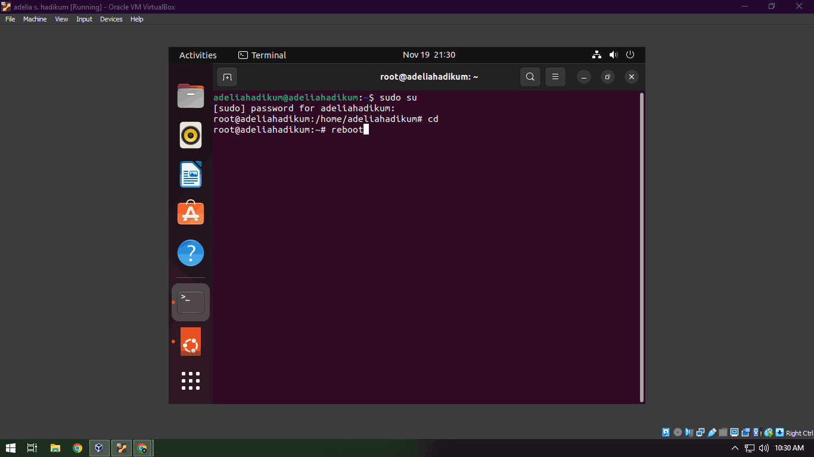This screenshot has width=814, height=457.
Task: Click the '[sudo] password for adeliahadikum:' line
Action: coord(304,108)
